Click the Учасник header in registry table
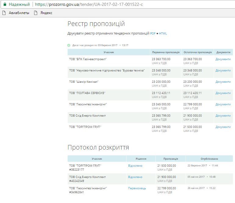 pyautogui.click(x=109, y=52)
